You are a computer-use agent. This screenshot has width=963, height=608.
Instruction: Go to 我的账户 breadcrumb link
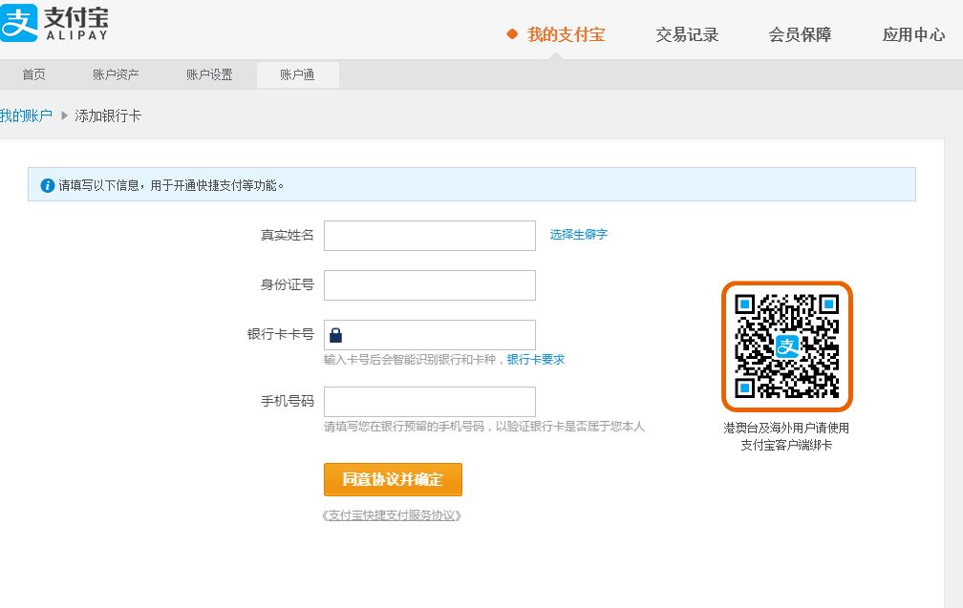pos(26,115)
